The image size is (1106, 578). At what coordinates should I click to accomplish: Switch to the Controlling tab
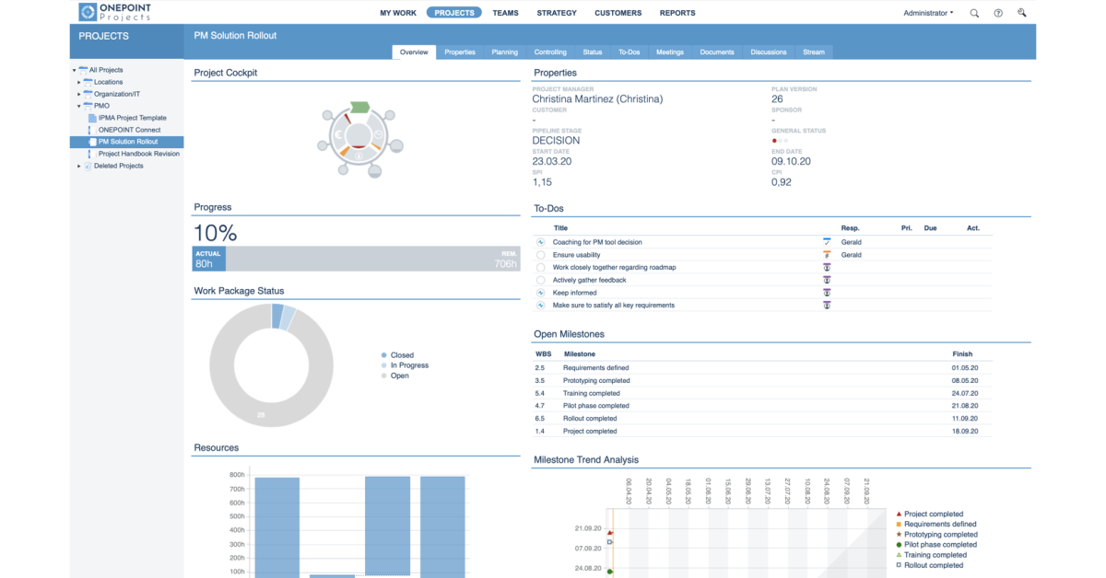point(551,52)
